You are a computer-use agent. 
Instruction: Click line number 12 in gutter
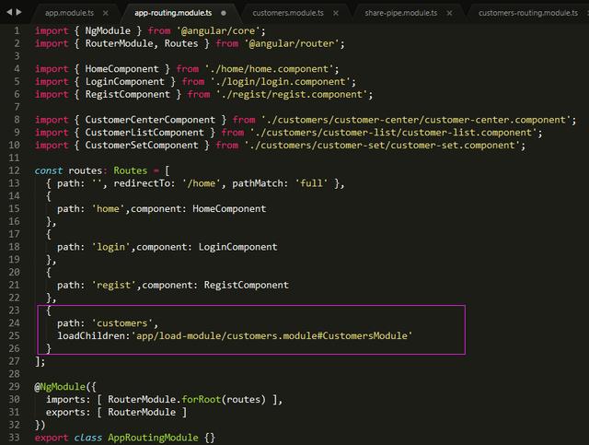point(15,170)
